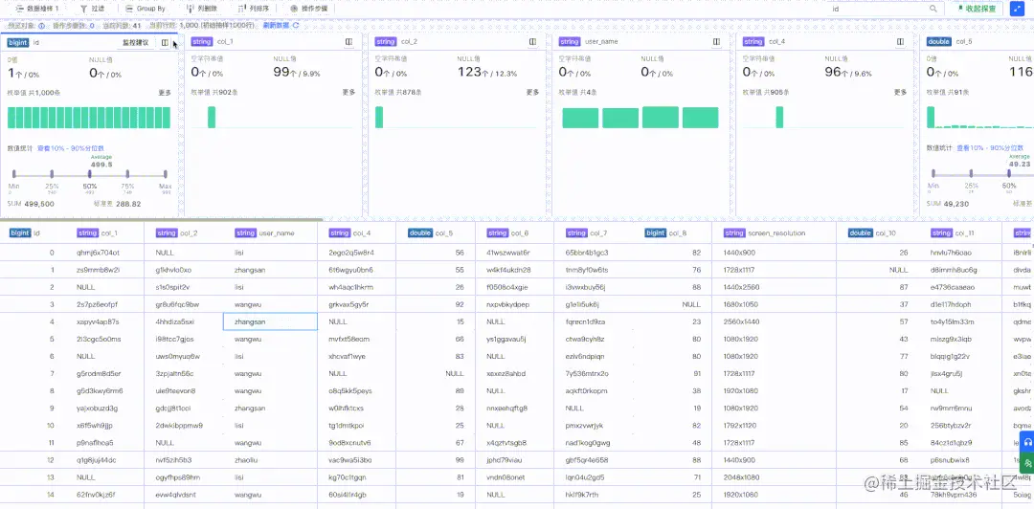Open the 过滤 filter toolbar item
The width and height of the screenshot is (1034, 509).
click(92, 10)
